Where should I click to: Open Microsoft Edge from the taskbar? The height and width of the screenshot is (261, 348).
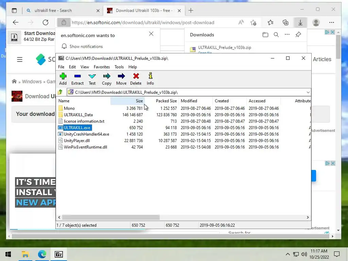coord(42,254)
